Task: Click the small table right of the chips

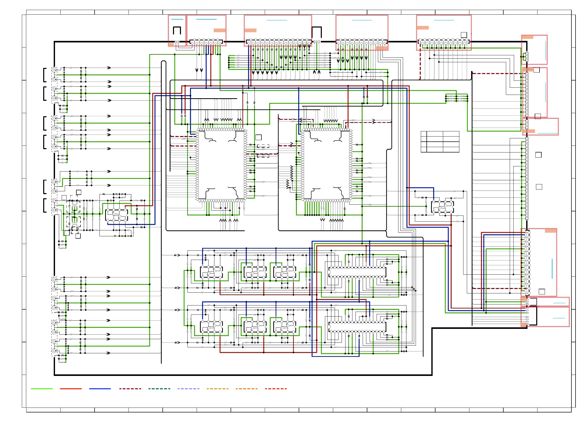Action: [x=440, y=142]
